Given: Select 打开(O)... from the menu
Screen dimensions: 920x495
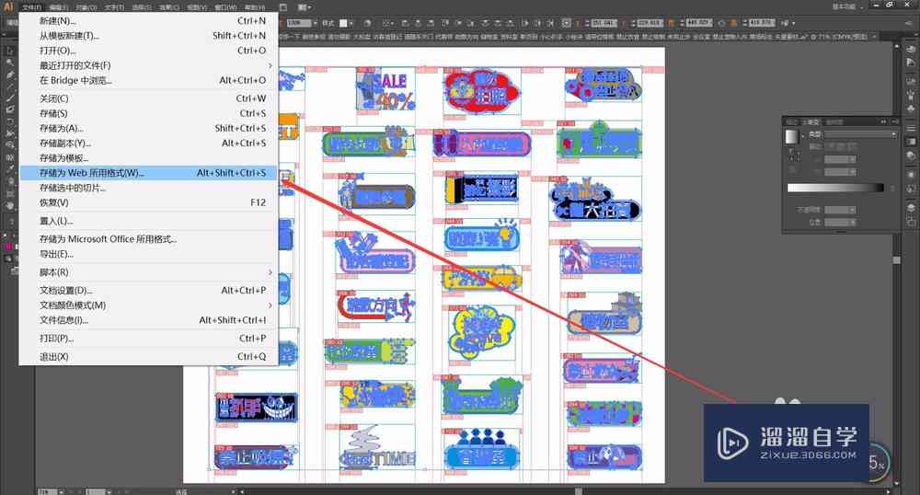Looking at the screenshot, I should click(148, 51).
